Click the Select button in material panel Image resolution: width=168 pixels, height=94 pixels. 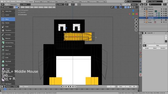(x=155, y=48)
